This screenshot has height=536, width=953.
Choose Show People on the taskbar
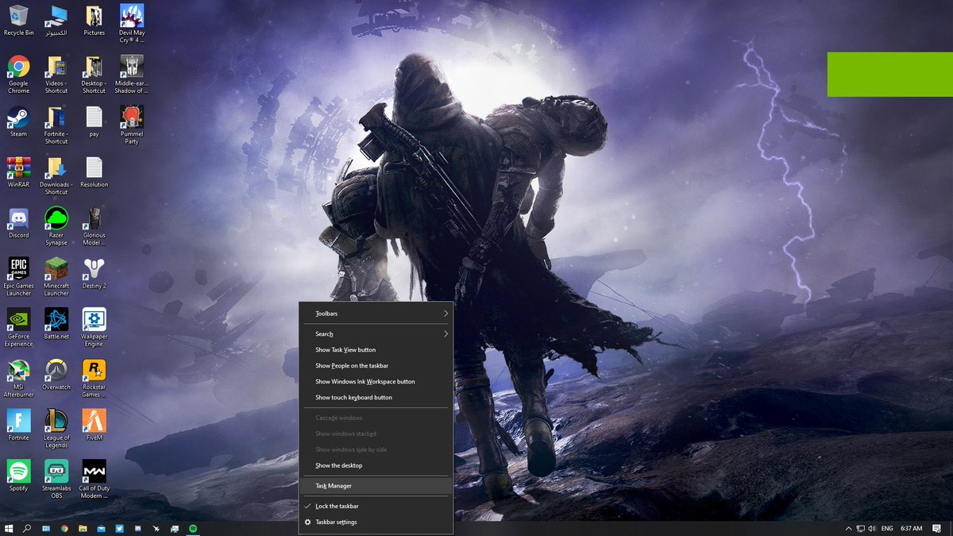pos(376,366)
